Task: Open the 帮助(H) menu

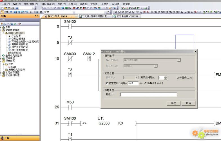Action: click(127, 4)
